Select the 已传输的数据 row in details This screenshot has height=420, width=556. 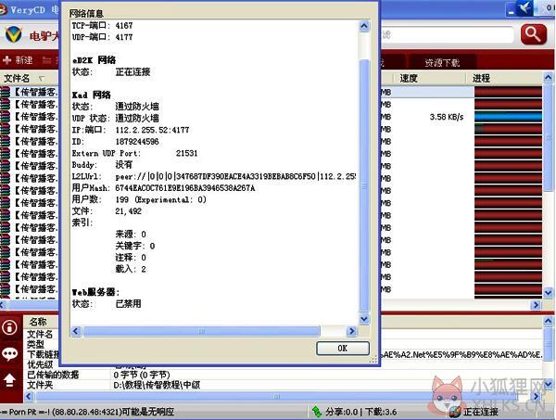(x=284, y=375)
